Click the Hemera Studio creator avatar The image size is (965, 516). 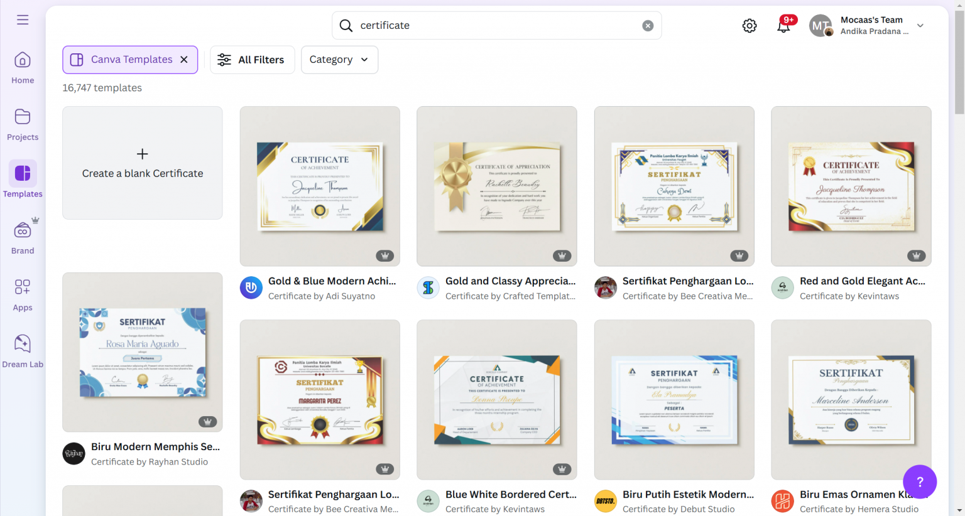[x=783, y=502]
